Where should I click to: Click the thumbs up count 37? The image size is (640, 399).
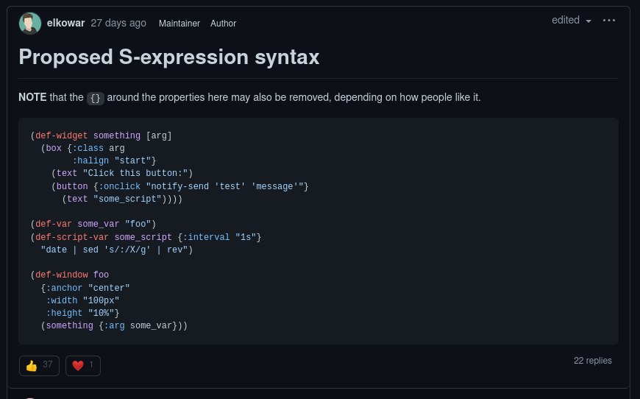pyautogui.click(x=48, y=364)
